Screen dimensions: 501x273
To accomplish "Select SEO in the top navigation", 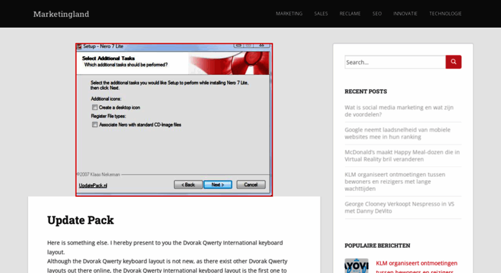I will pos(377,14).
